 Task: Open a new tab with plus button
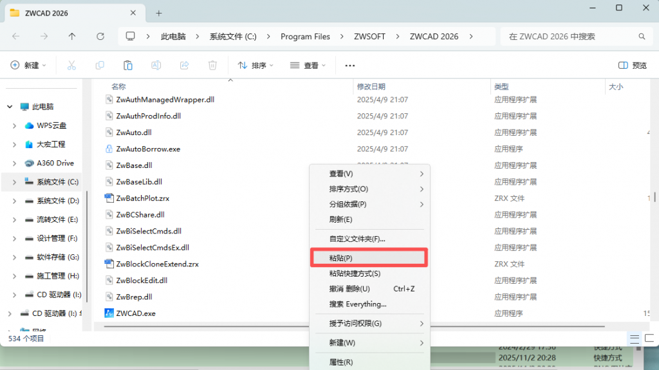(x=159, y=13)
